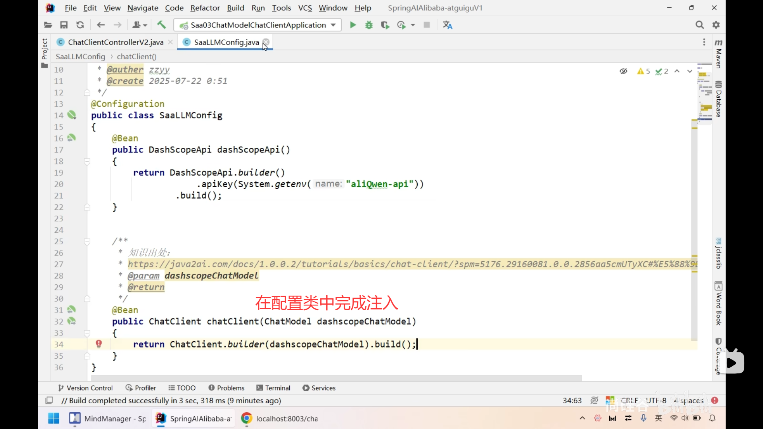This screenshot has height=429, width=763.
Task: Toggle the reader mode eye icon
Action: point(623,71)
